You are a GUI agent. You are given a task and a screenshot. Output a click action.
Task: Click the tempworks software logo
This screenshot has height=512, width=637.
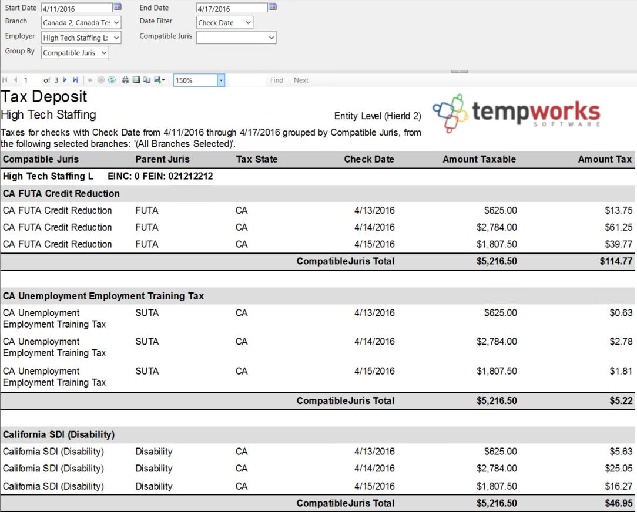point(517,113)
